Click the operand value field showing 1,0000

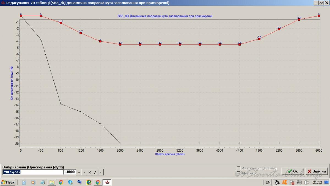(x=70, y=172)
